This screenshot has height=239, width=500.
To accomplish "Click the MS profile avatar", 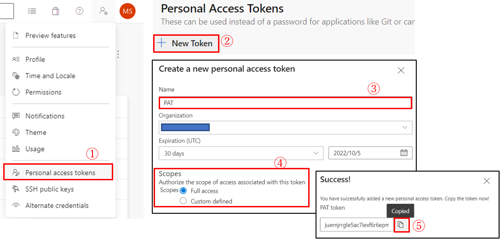I will coord(127,11).
